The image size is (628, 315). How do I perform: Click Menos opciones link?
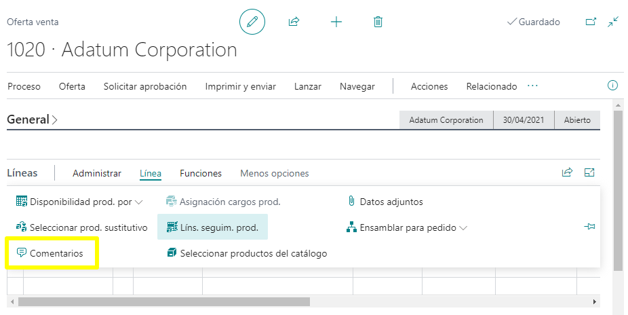(x=274, y=173)
